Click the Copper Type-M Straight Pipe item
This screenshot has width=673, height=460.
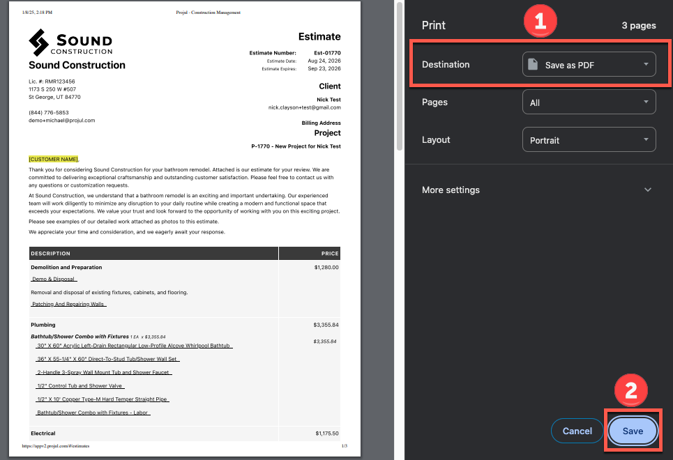point(103,399)
